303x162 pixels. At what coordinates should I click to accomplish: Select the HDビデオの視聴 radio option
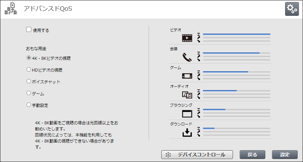click(29, 70)
